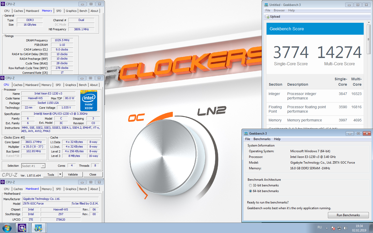The image size is (373, 233).
Task: Click the Core Speed value 3603.17 MHz
Action: 34,142
